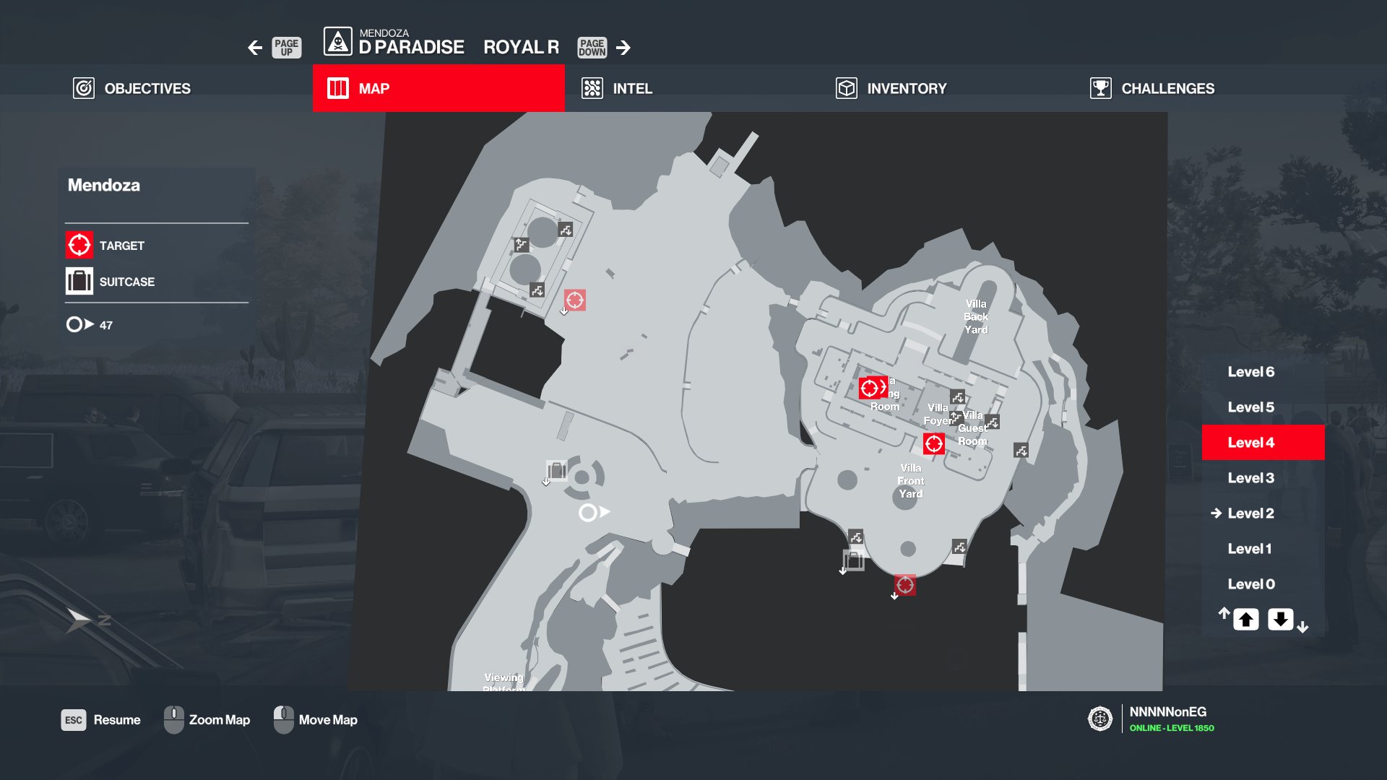Click the Objectives target icon
Image resolution: width=1387 pixels, height=780 pixels.
point(84,88)
